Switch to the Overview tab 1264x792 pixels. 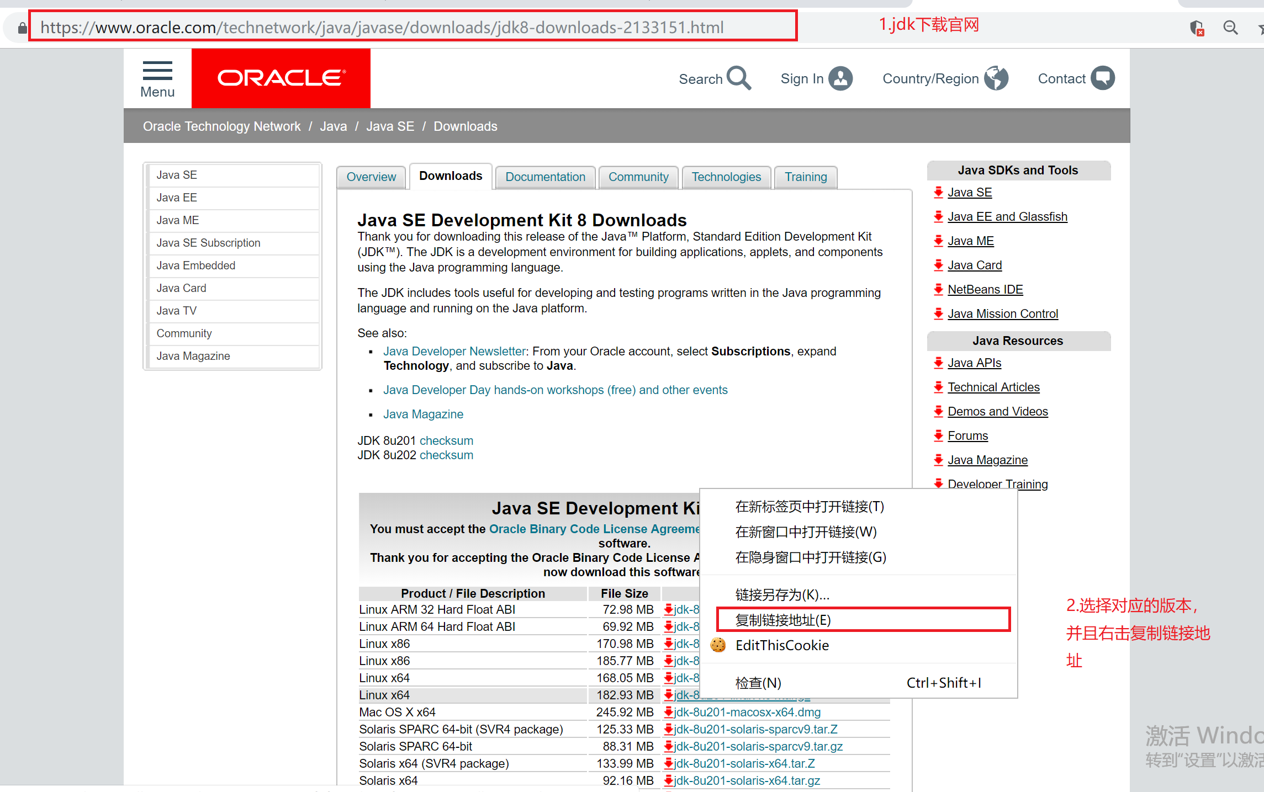[x=371, y=177]
